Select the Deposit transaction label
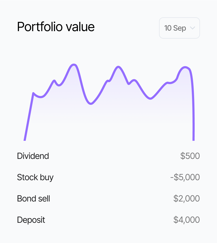Image resolution: width=217 pixels, height=243 pixels. click(31, 220)
